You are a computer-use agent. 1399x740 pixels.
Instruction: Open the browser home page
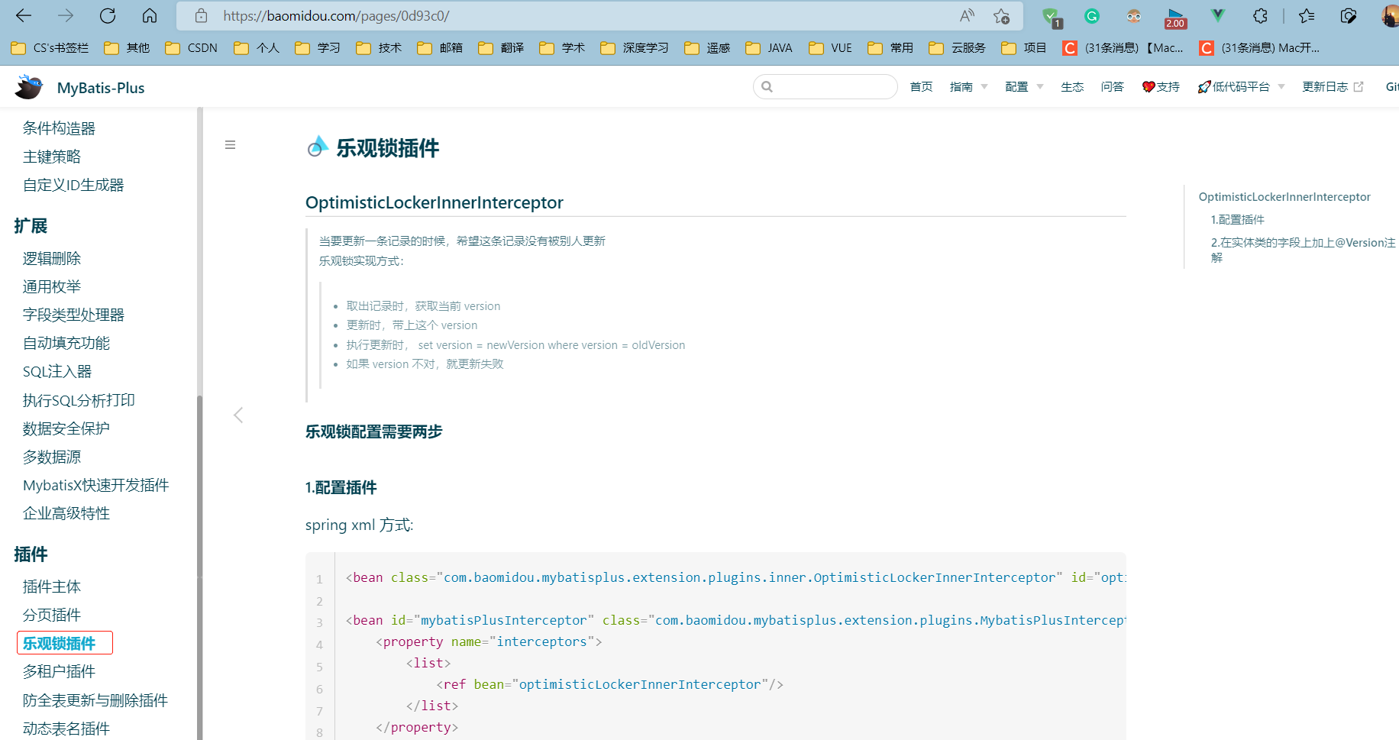150,15
